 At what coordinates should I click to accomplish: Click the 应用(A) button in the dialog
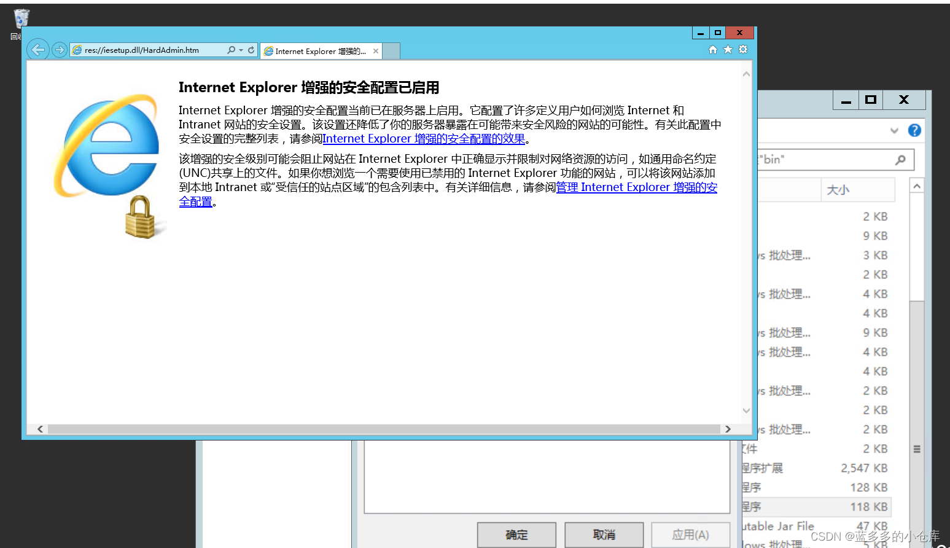point(691,535)
